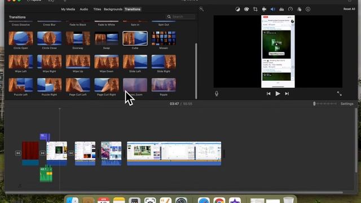Image resolution: width=361 pixels, height=203 pixels.
Task: Enter fullscreen playback with arrows icon
Action: pos(340,94)
